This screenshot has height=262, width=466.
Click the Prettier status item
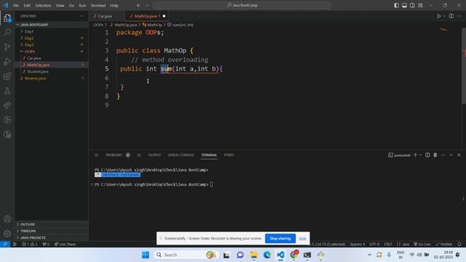(443, 245)
